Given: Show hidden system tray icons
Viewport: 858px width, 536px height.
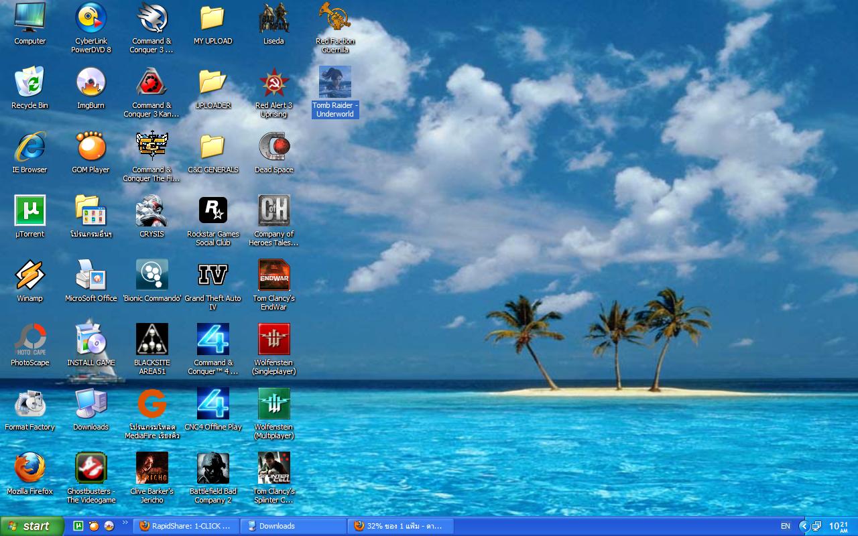Looking at the screenshot, I should (x=804, y=526).
